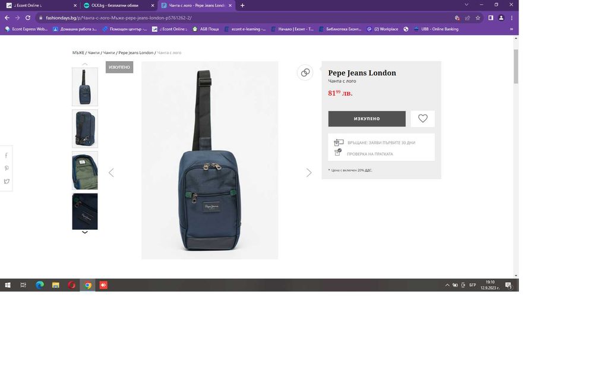
Task: Bookmark this page with the star icon
Action: 478,18
